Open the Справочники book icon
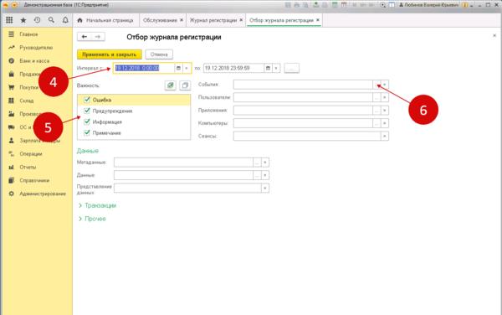This screenshot has height=315, width=502. point(11,180)
